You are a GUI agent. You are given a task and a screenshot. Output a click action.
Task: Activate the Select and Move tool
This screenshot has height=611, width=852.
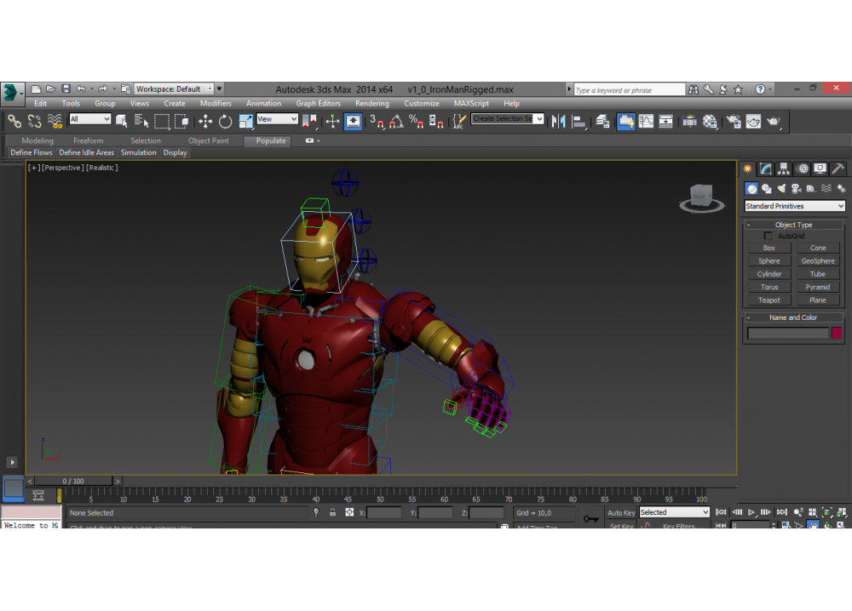204,121
